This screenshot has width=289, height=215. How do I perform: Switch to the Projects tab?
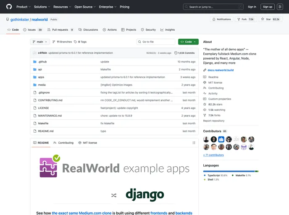pos(129,30)
